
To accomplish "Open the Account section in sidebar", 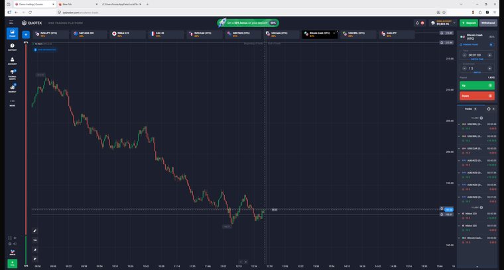I will 12,61.
